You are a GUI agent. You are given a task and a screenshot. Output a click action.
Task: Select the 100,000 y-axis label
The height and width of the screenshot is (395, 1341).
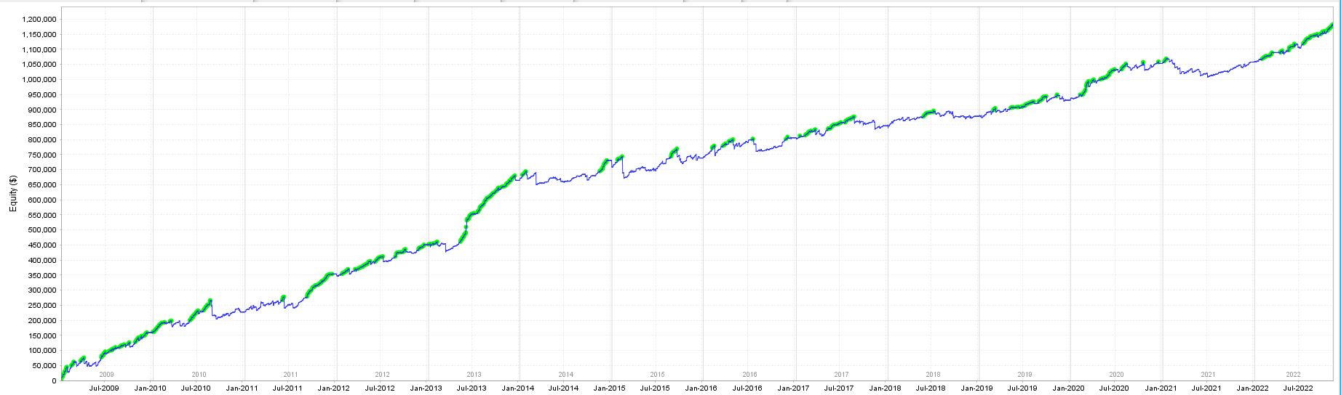point(42,351)
